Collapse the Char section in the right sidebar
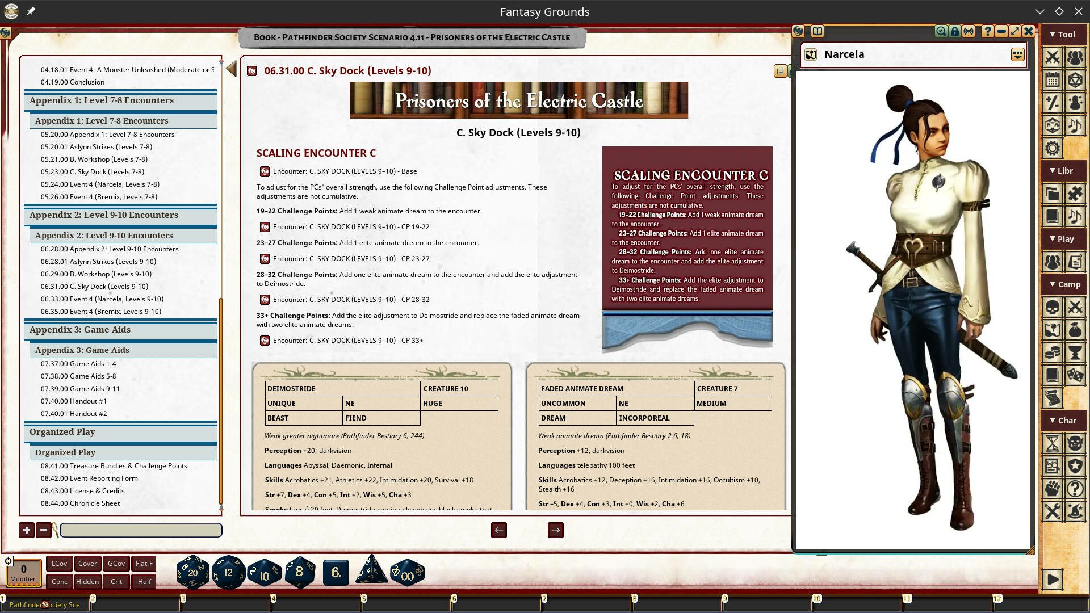Viewport: 1090px width, 613px height. coord(1064,421)
